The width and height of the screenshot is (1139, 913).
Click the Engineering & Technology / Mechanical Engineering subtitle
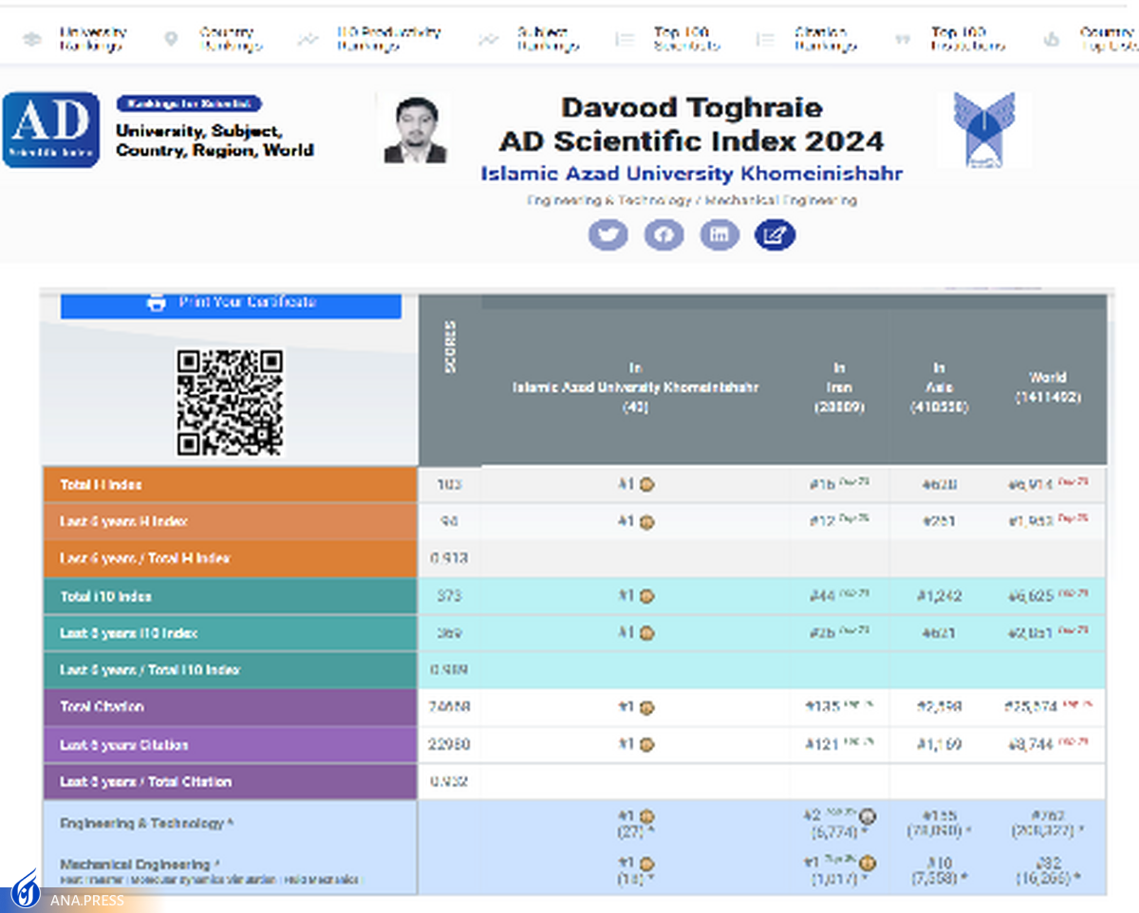pyautogui.click(x=692, y=201)
